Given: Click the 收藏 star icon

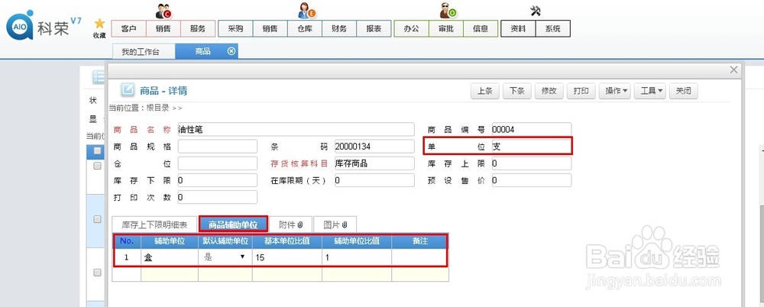Looking at the screenshot, I should (x=99, y=24).
